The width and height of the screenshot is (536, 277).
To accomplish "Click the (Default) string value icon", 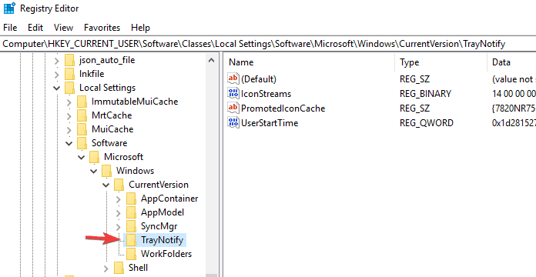I will (233, 79).
